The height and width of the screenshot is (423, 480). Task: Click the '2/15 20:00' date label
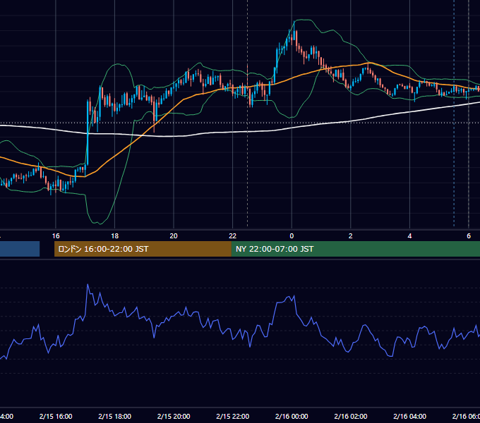(174, 417)
